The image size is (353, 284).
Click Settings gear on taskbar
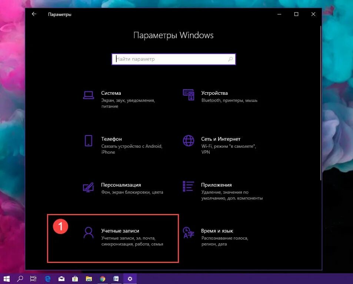130,279
